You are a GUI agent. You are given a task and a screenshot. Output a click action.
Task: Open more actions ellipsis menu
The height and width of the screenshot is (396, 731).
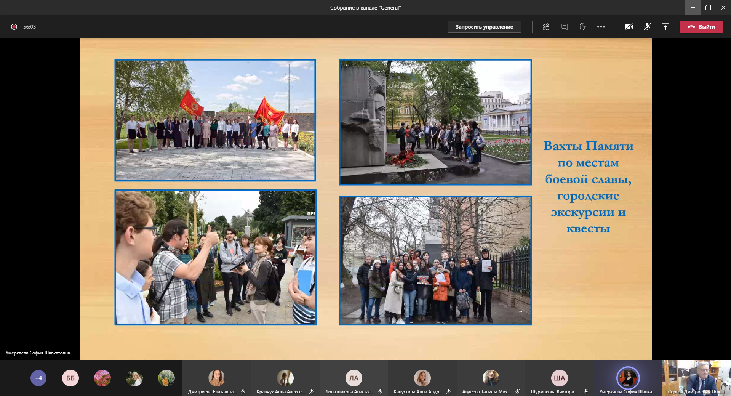pyautogui.click(x=601, y=27)
